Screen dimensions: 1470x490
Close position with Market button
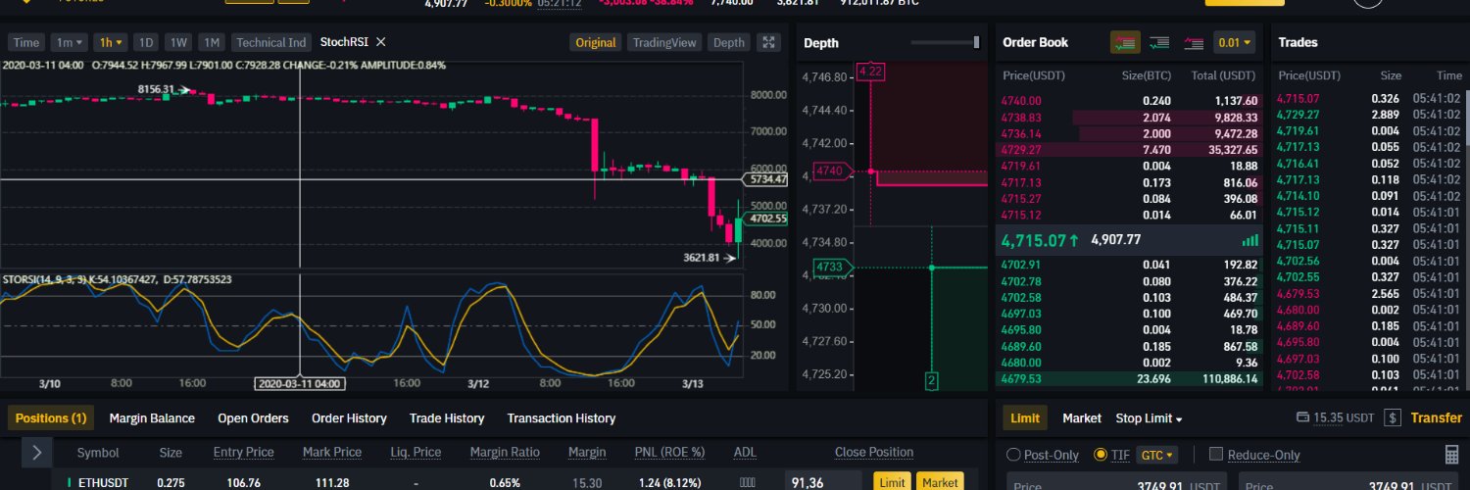pos(940,482)
